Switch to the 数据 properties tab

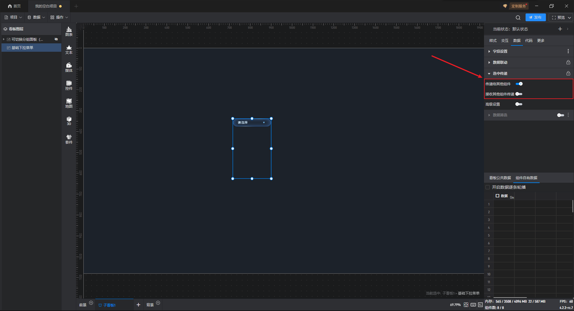[x=517, y=41]
